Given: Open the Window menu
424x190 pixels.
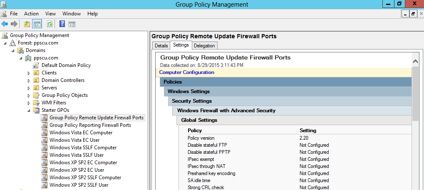Looking at the screenshot, I should click(72, 14).
